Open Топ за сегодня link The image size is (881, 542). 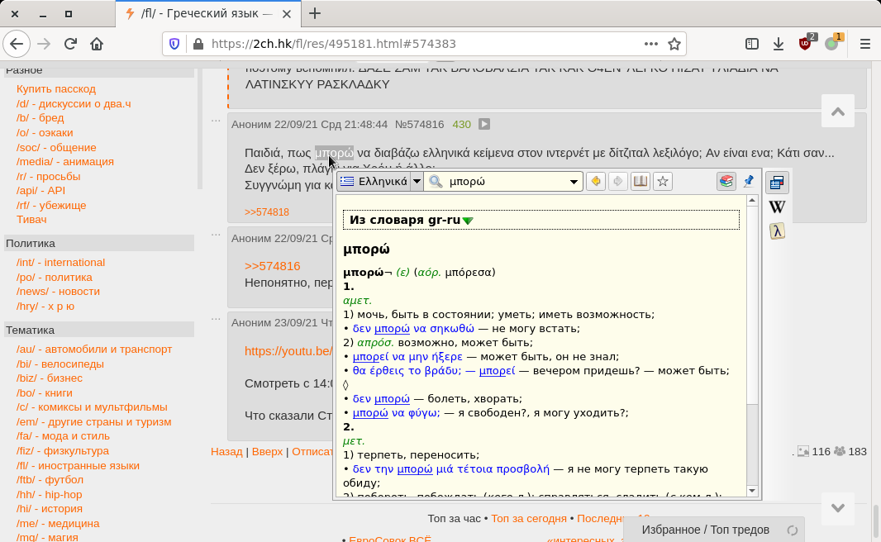(529, 518)
